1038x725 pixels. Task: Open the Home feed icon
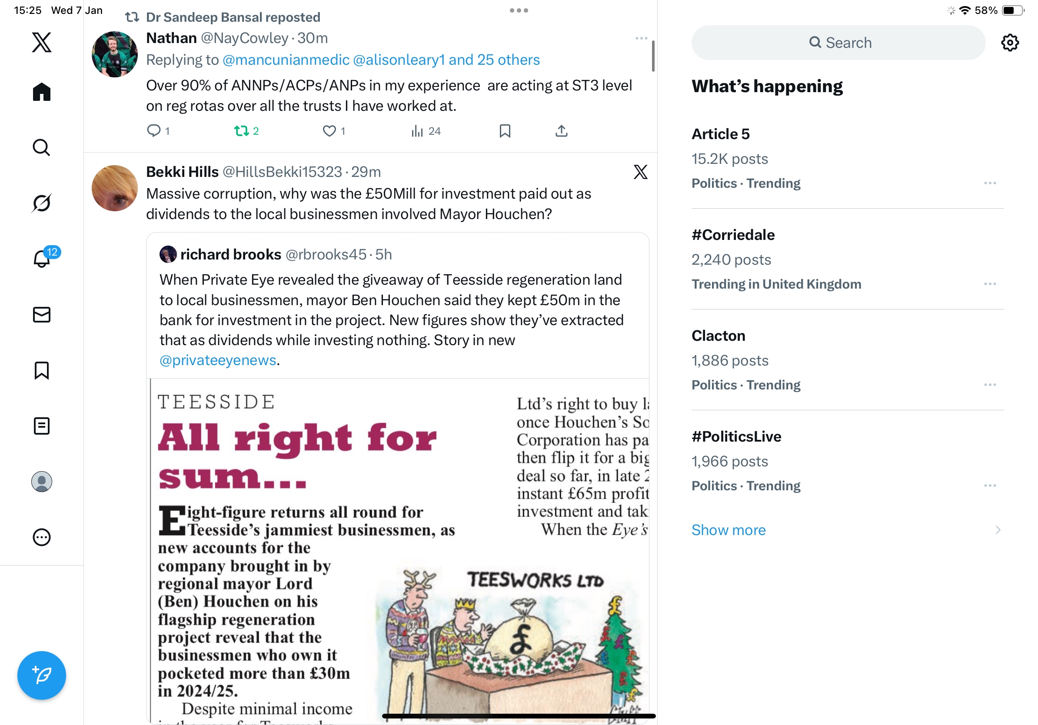[42, 92]
